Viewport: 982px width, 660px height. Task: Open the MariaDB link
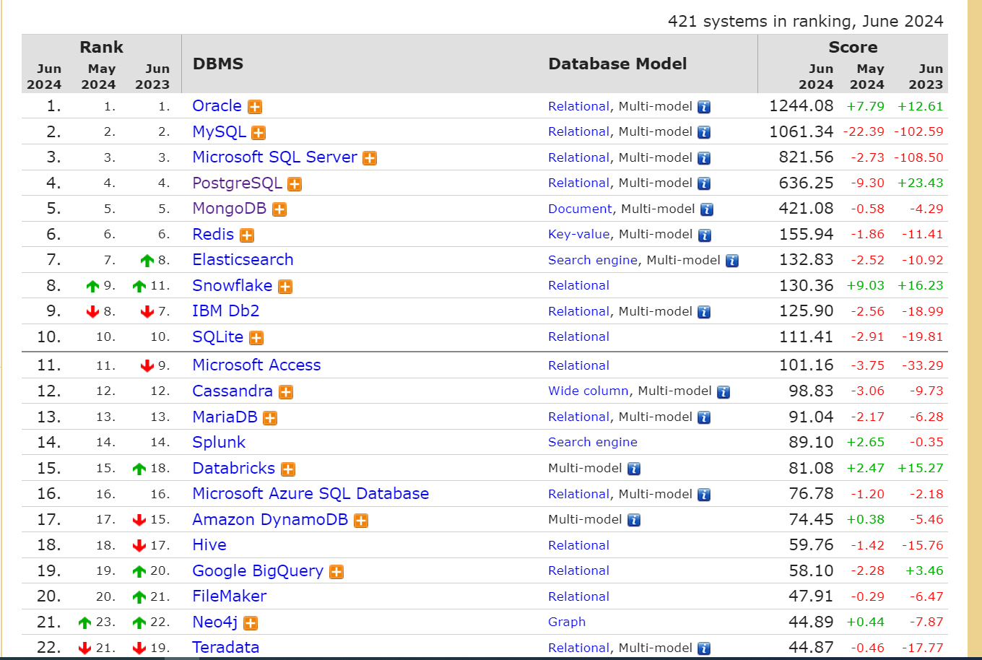[x=225, y=417]
